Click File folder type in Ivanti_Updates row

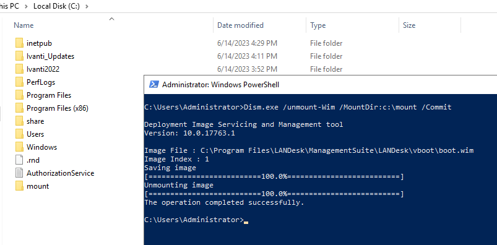coord(326,56)
